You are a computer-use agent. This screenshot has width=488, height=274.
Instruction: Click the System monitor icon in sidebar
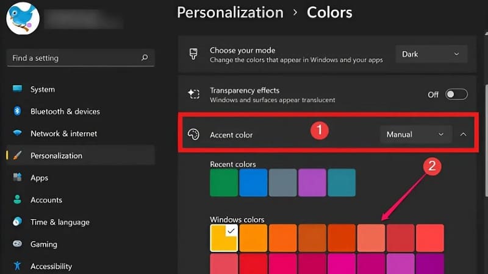pyautogui.click(x=18, y=90)
